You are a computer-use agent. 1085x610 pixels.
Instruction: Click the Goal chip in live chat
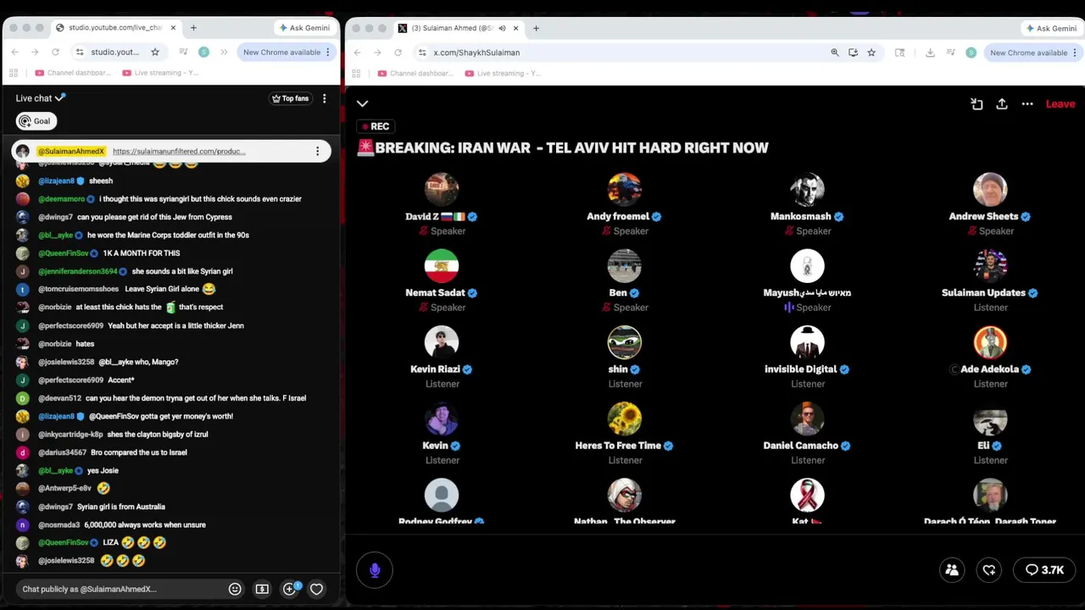click(x=36, y=121)
